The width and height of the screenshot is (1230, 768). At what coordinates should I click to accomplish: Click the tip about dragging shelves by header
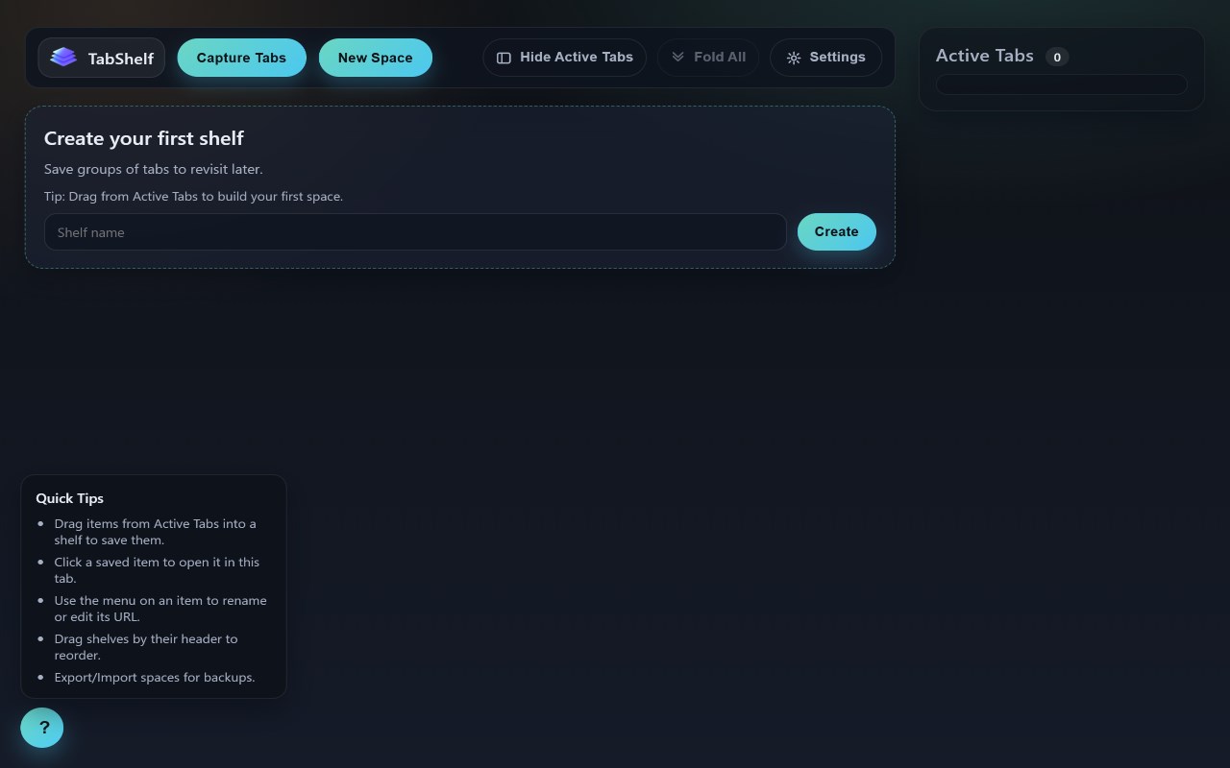pyautogui.click(x=146, y=647)
